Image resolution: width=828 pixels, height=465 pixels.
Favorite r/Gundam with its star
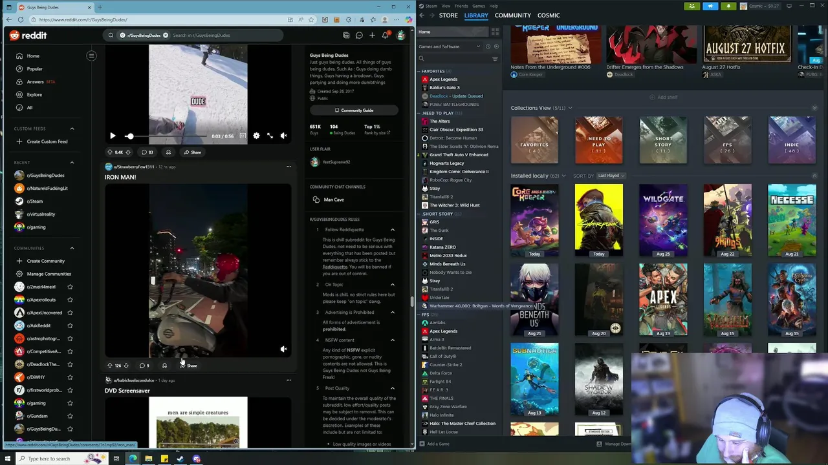click(70, 416)
